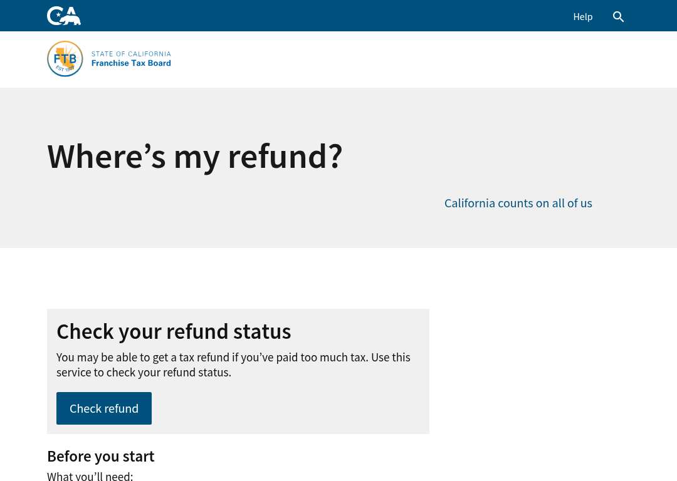Click the paragraph about paid too much tax
Viewport: 677px width, 481px height.
(233, 365)
